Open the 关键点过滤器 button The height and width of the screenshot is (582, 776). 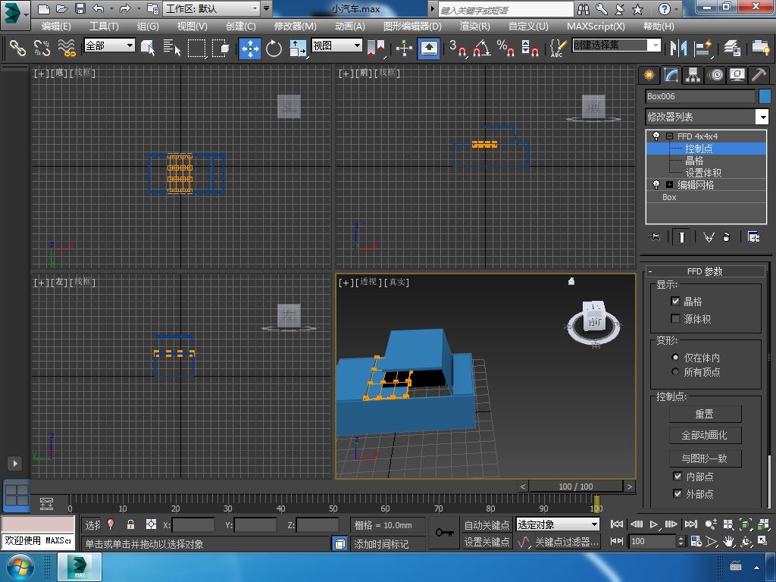point(566,542)
